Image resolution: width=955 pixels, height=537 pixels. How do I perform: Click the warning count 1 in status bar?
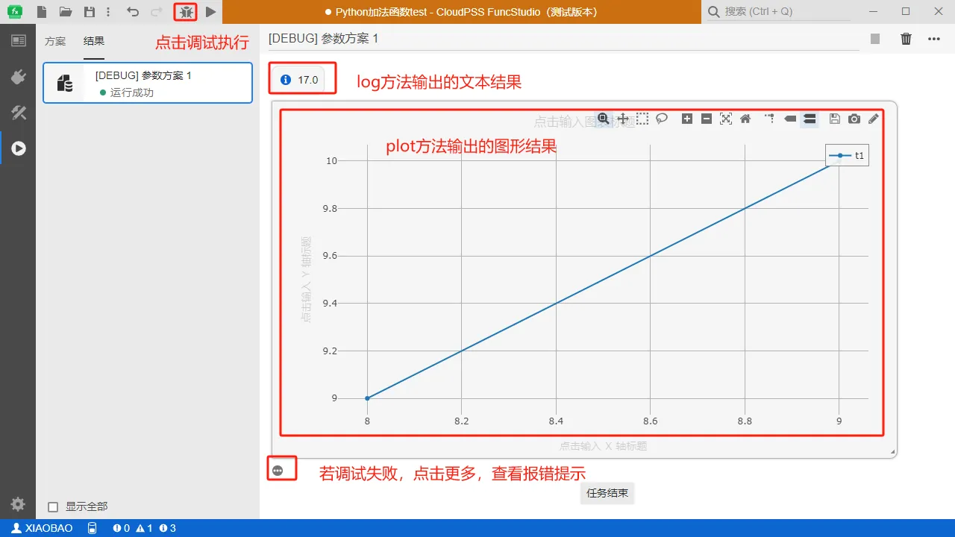[x=144, y=528]
